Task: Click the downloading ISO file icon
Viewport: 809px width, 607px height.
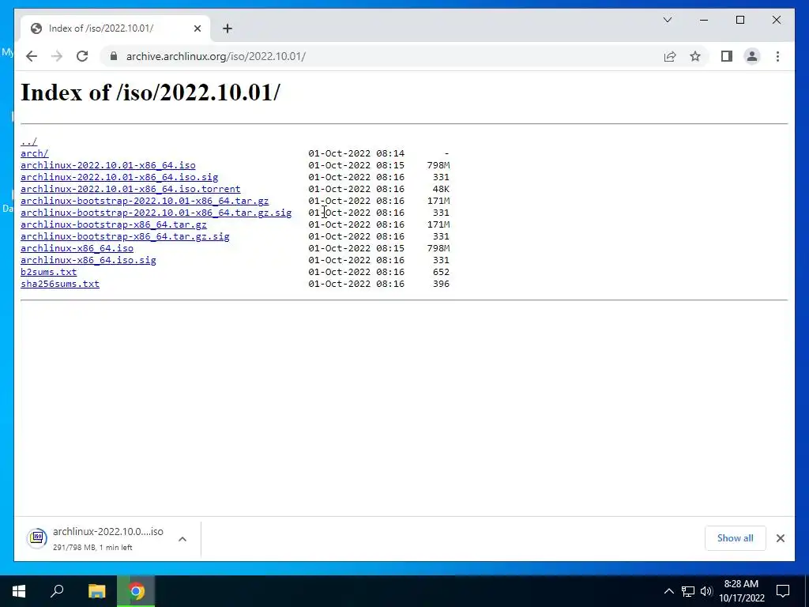Action: (37, 538)
